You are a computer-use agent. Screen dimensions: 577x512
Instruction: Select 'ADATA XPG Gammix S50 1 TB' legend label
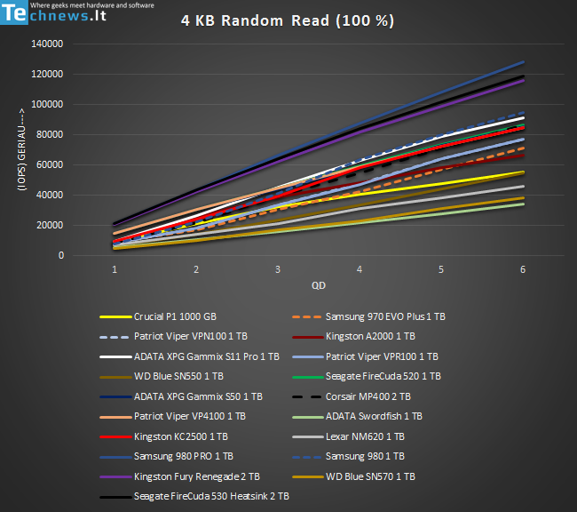(198, 396)
